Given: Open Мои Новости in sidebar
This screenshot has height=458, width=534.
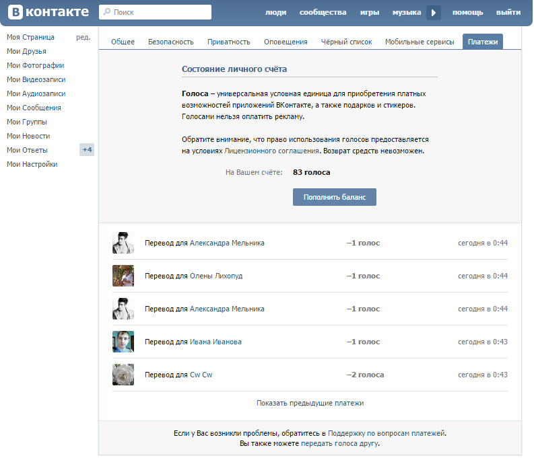Looking at the screenshot, I should click(28, 136).
